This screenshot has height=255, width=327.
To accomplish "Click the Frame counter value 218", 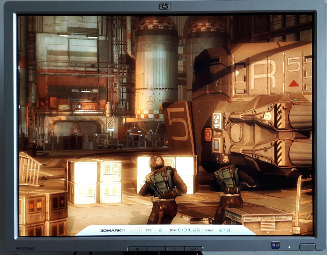I will [224, 230].
